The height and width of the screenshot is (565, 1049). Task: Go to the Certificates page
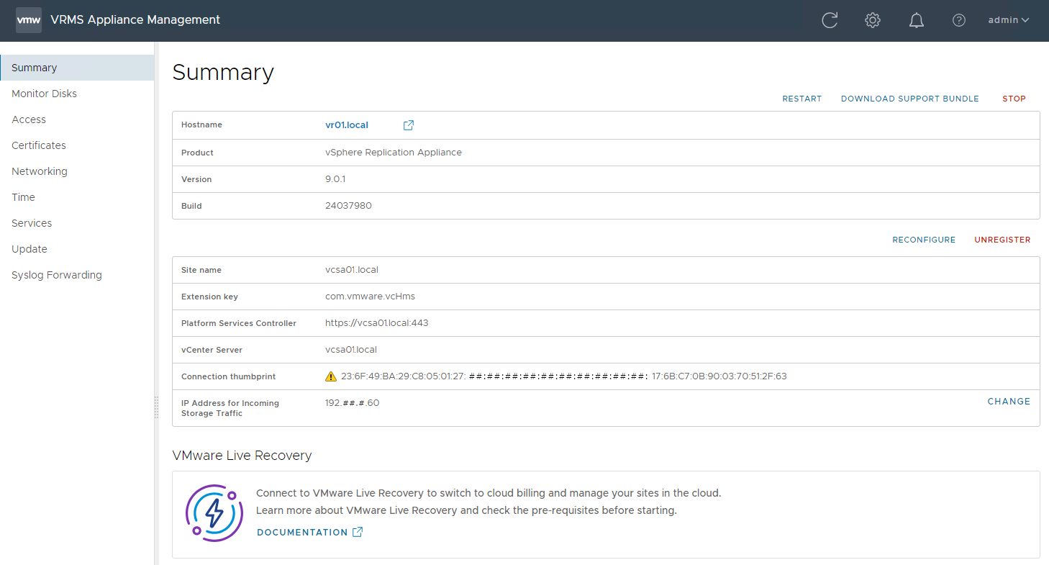pos(39,145)
